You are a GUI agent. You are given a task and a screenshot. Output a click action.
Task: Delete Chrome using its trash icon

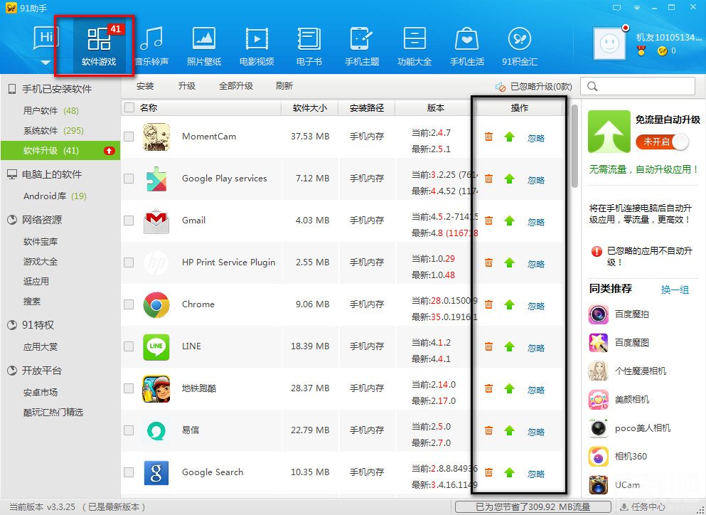click(488, 304)
